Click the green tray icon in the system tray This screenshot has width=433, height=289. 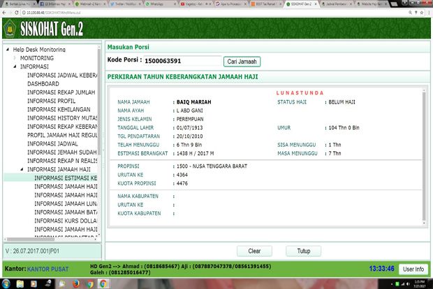click(397, 284)
